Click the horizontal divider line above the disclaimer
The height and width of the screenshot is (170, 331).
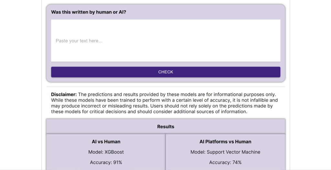tap(165, 87)
